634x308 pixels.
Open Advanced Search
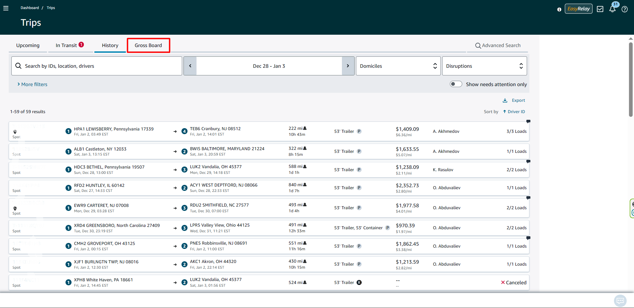pyautogui.click(x=498, y=45)
